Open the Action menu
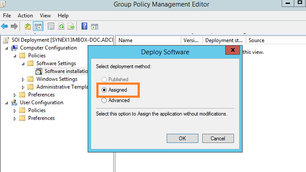306x172 pixels. (25, 16)
